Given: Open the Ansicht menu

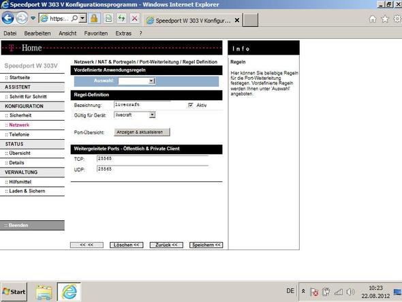Looking at the screenshot, I should point(67,33).
